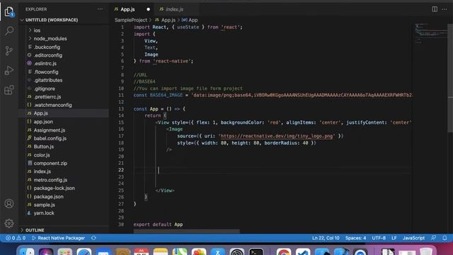The width and height of the screenshot is (453, 255).
Task: Click the horizontal editor scrollbar
Action: click(x=186, y=231)
